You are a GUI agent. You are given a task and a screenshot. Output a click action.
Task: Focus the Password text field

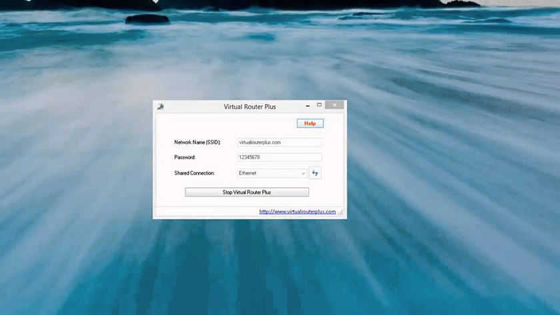(x=279, y=158)
